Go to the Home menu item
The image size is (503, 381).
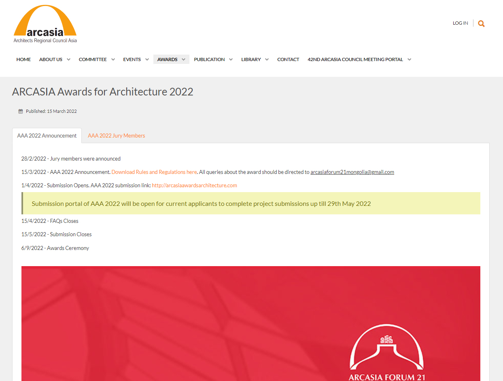click(x=23, y=59)
